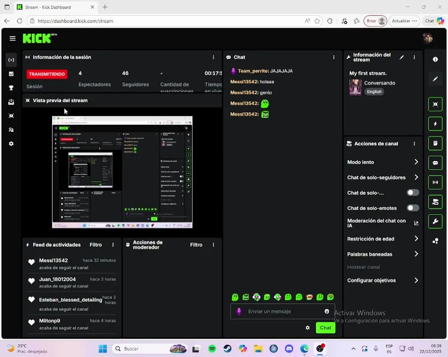The height and width of the screenshot is (357, 448).
Task: Click the info circle icon in right rail
Action: point(435,59)
